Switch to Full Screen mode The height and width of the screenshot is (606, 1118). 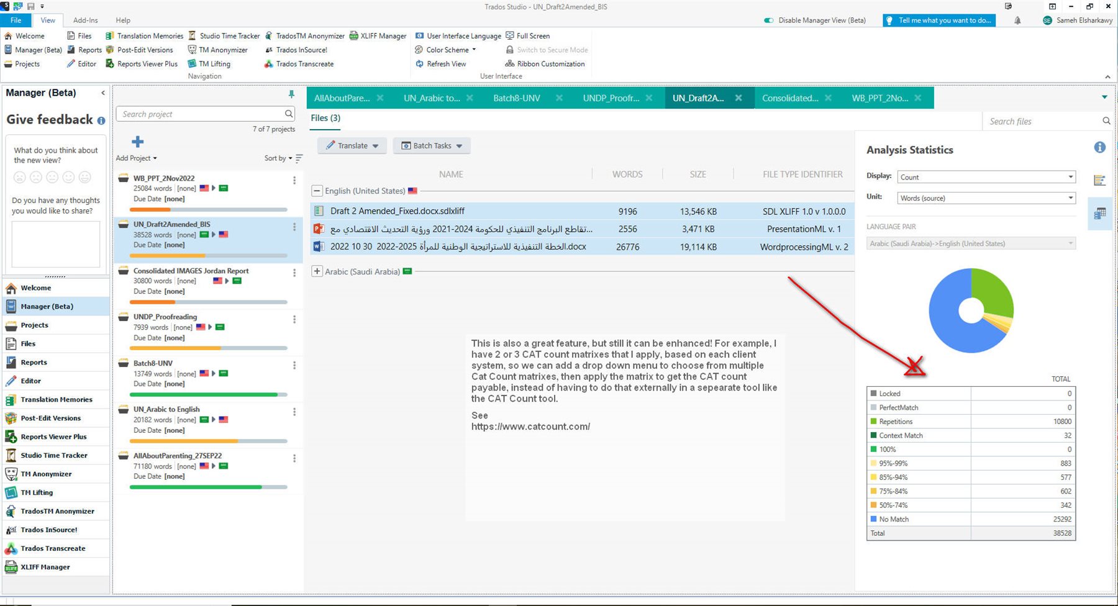[527, 36]
